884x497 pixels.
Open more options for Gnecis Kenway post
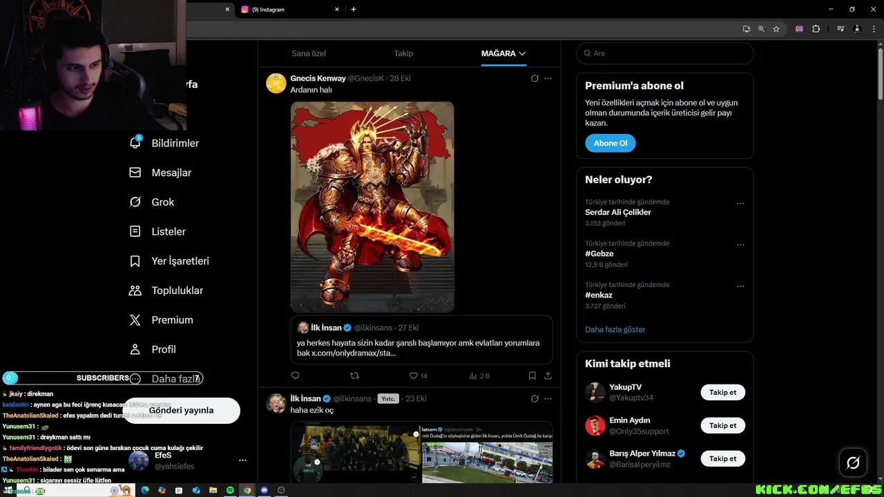coord(548,78)
